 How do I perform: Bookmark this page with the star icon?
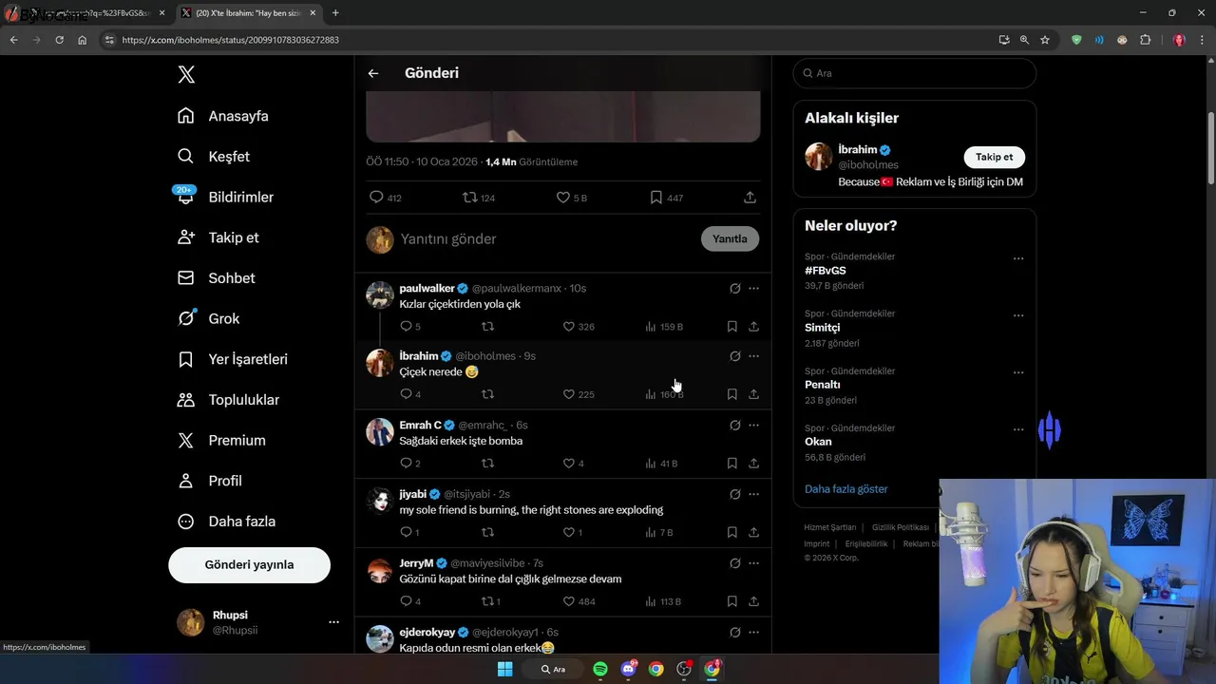1045,40
